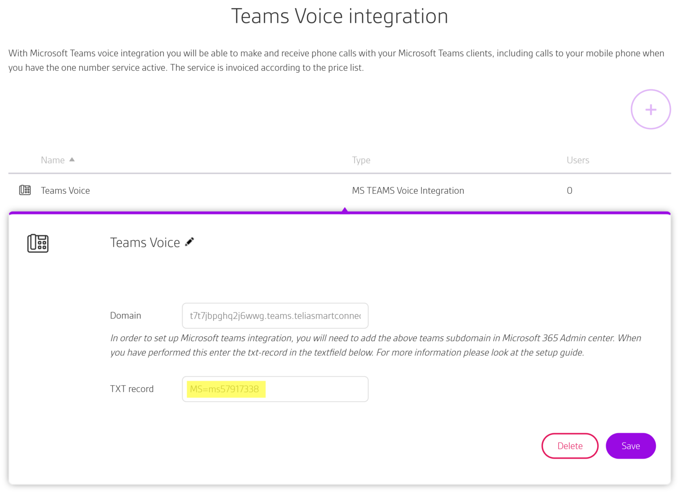The width and height of the screenshot is (687, 498).
Task: Click the Users column header
Action: 577,160
